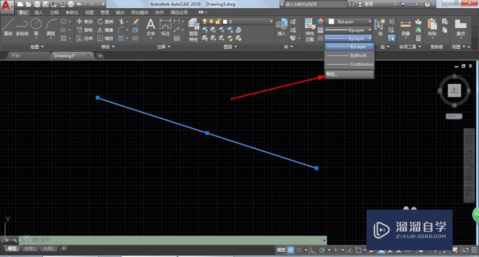The height and width of the screenshot is (257, 479).
Task: Click WCS label under the ViewCube
Action: (454, 116)
